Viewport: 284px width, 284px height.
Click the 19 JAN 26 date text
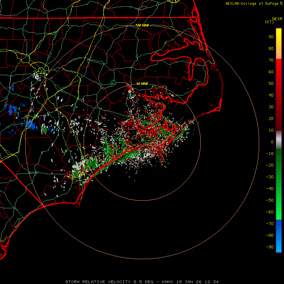pyautogui.click(x=189, y=282)
